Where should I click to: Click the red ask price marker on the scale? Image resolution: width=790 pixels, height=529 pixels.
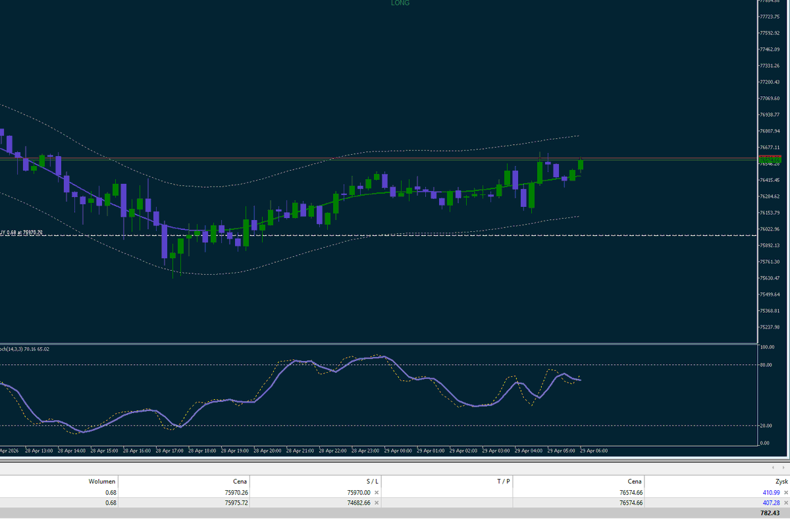tap(769, 156)
